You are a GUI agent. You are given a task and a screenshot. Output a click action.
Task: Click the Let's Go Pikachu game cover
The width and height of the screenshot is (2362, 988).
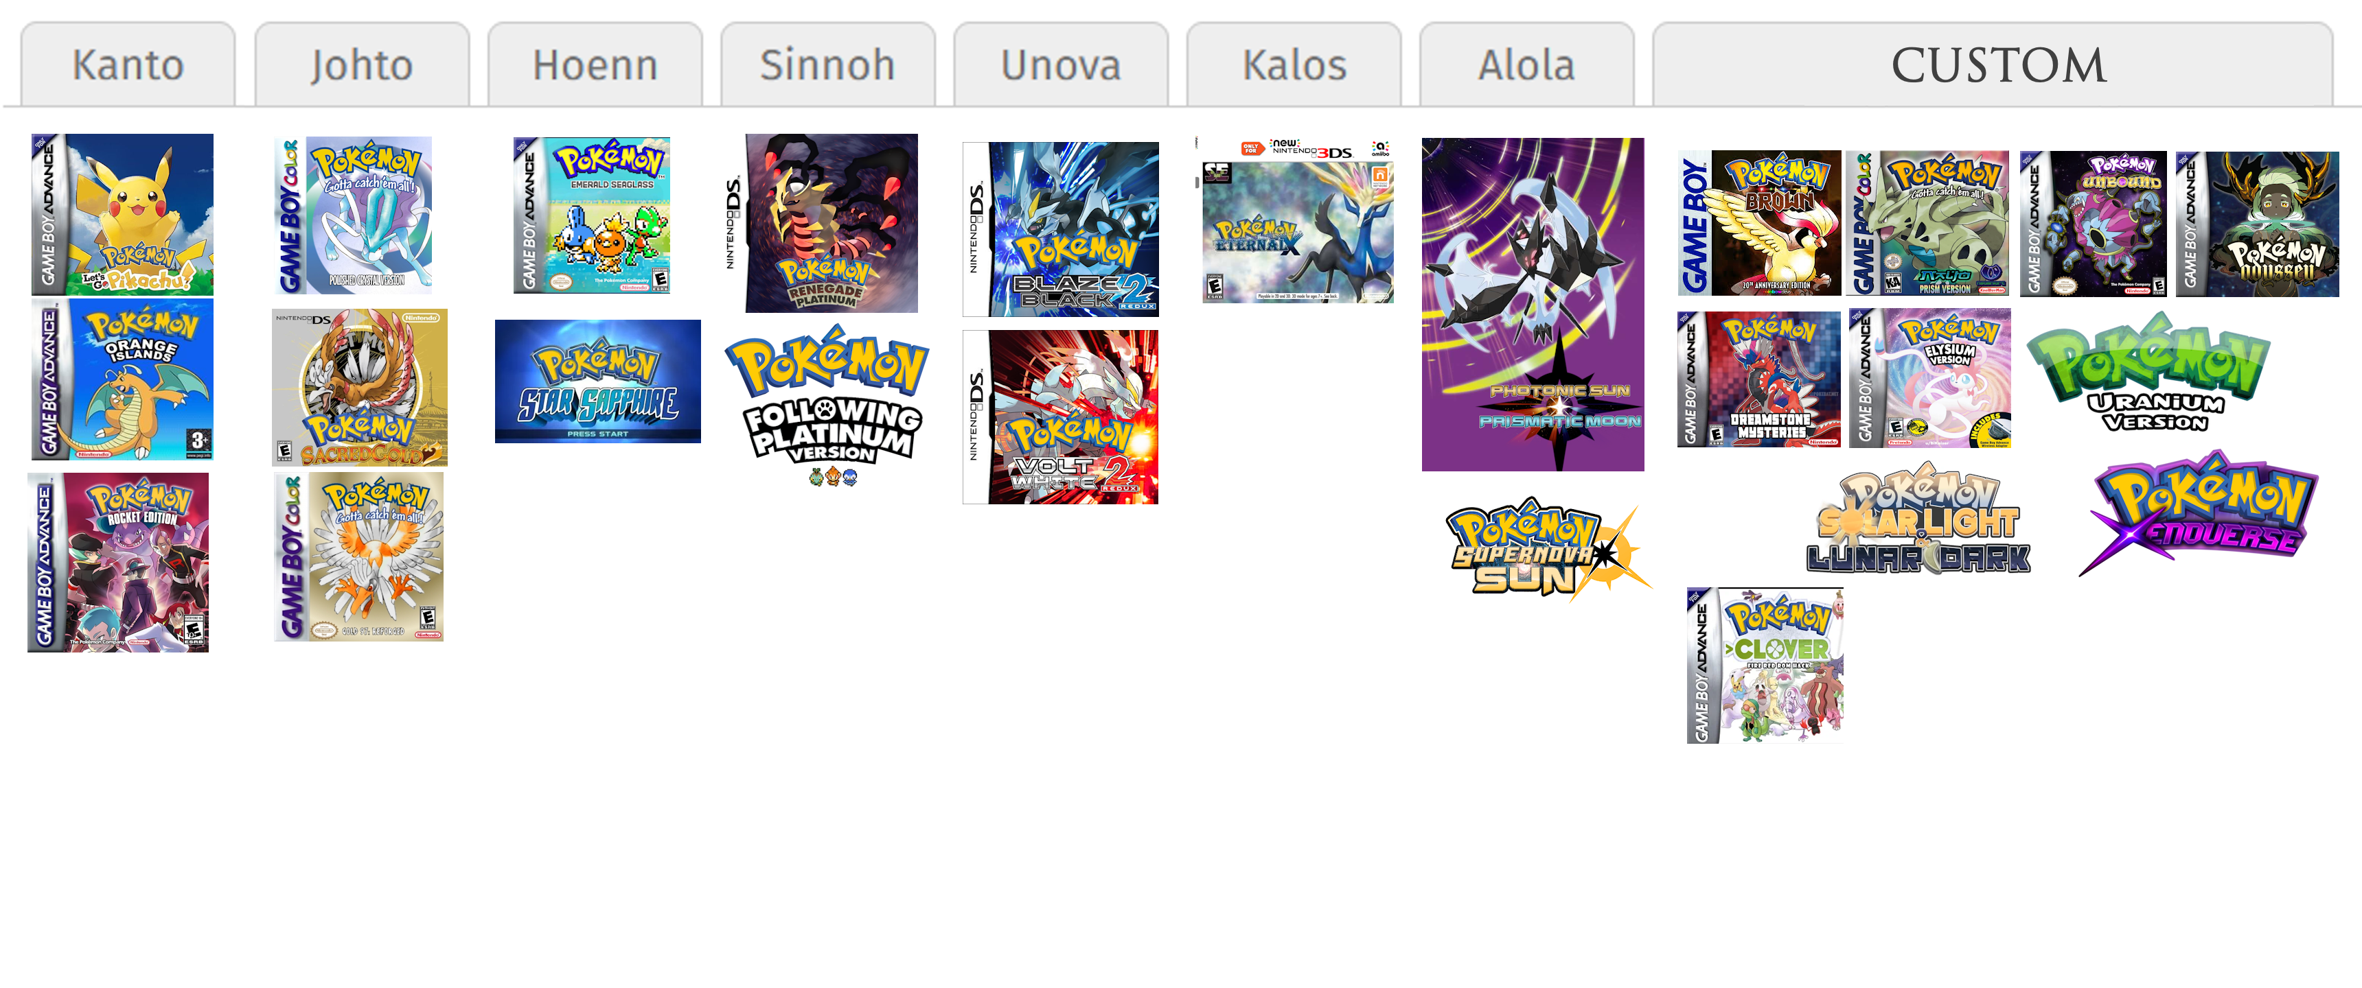pos(122,215)
